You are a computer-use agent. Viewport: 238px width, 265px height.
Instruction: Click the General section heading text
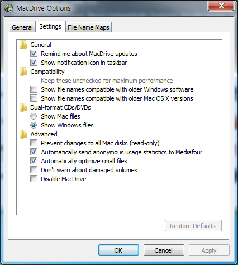pyautogui.click(x=41, y=45)
